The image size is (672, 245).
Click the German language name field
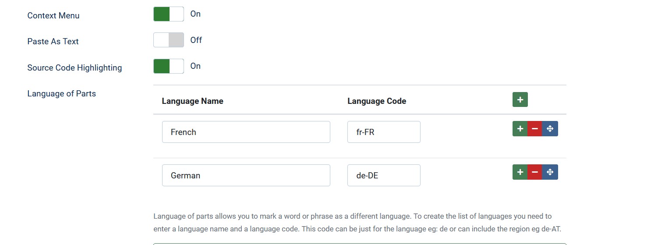click(246, 175)
